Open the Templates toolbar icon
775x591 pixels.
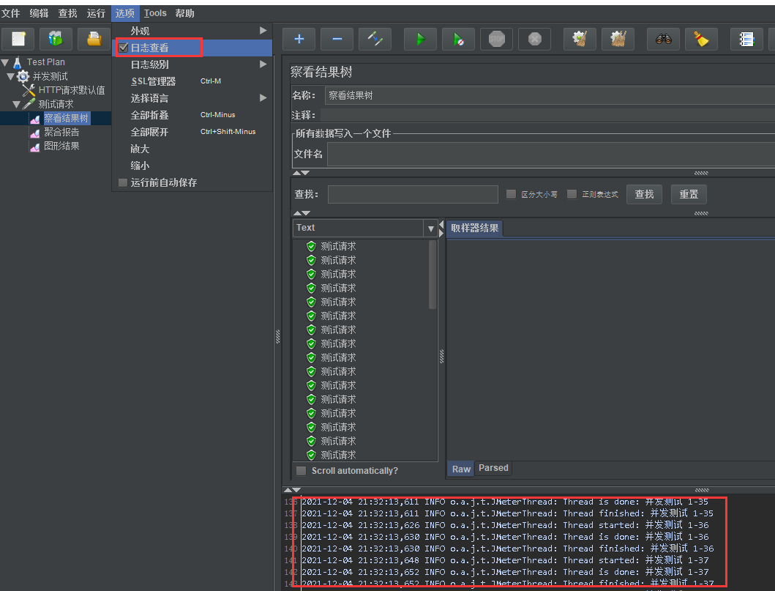tap(56, 39)
